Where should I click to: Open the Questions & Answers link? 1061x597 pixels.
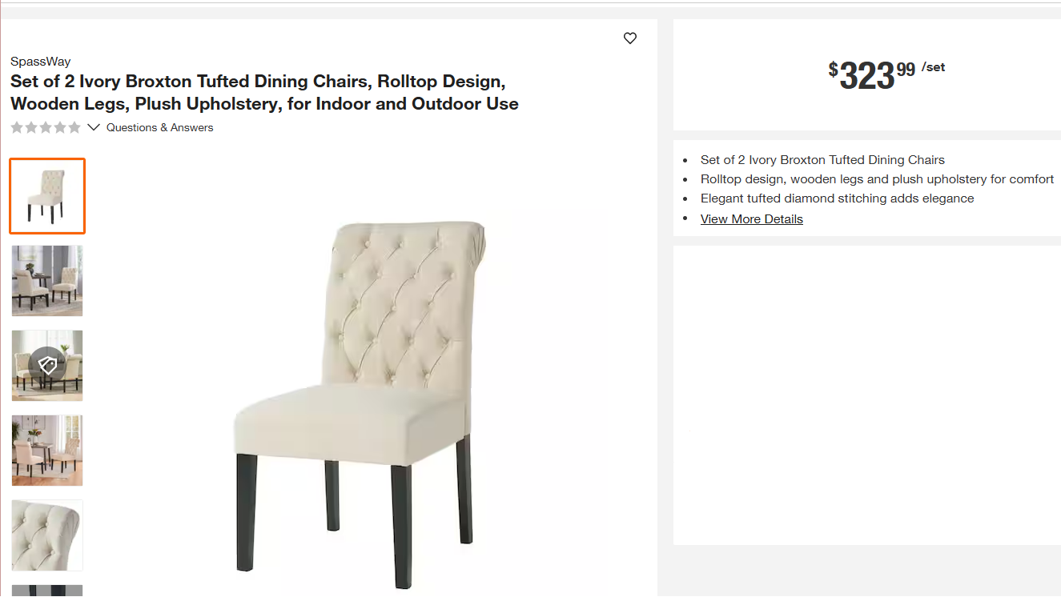[159, 127]
